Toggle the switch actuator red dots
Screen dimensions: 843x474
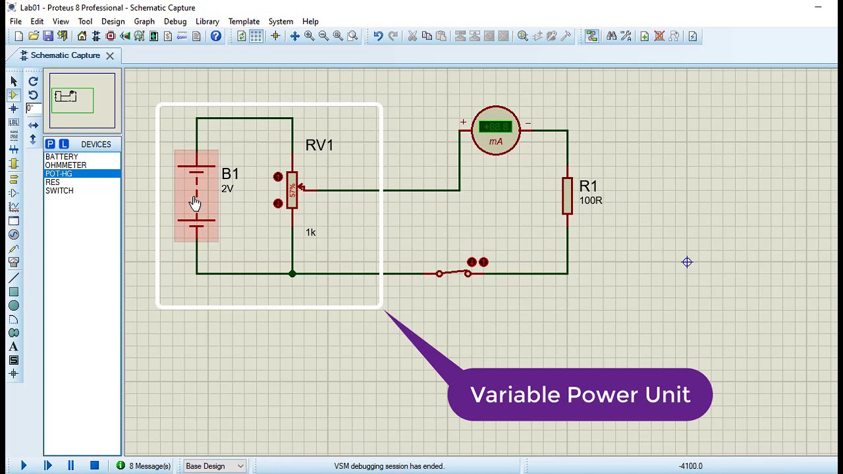[x=477, y=262]
